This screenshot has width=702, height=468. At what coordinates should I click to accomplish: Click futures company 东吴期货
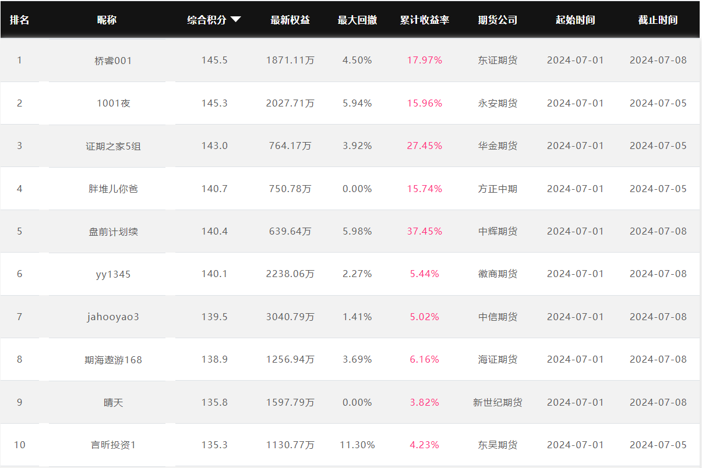click(x=498, y=445)
